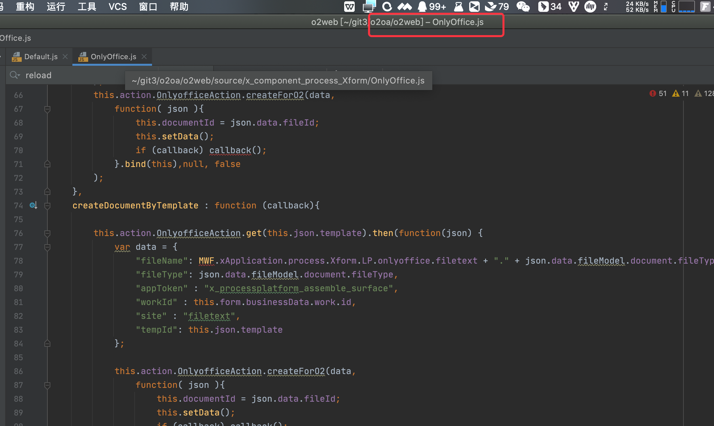The image size is (714, 426).
Task: Fold the function block at line 87
Action: click(47, 385)
